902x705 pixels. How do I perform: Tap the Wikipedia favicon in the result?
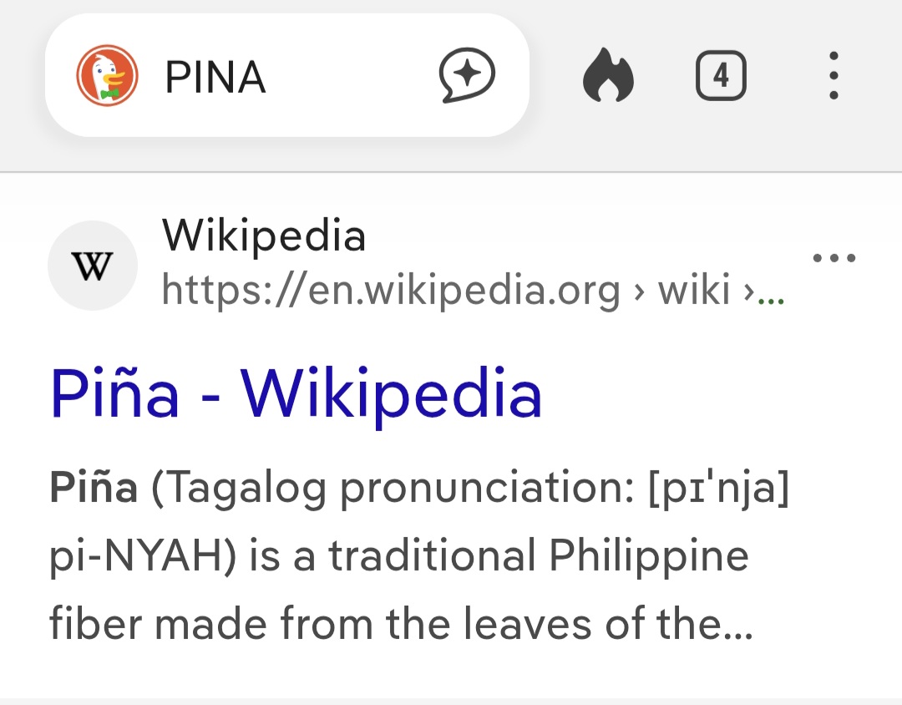pyautogui.click(x=92, y=266)
